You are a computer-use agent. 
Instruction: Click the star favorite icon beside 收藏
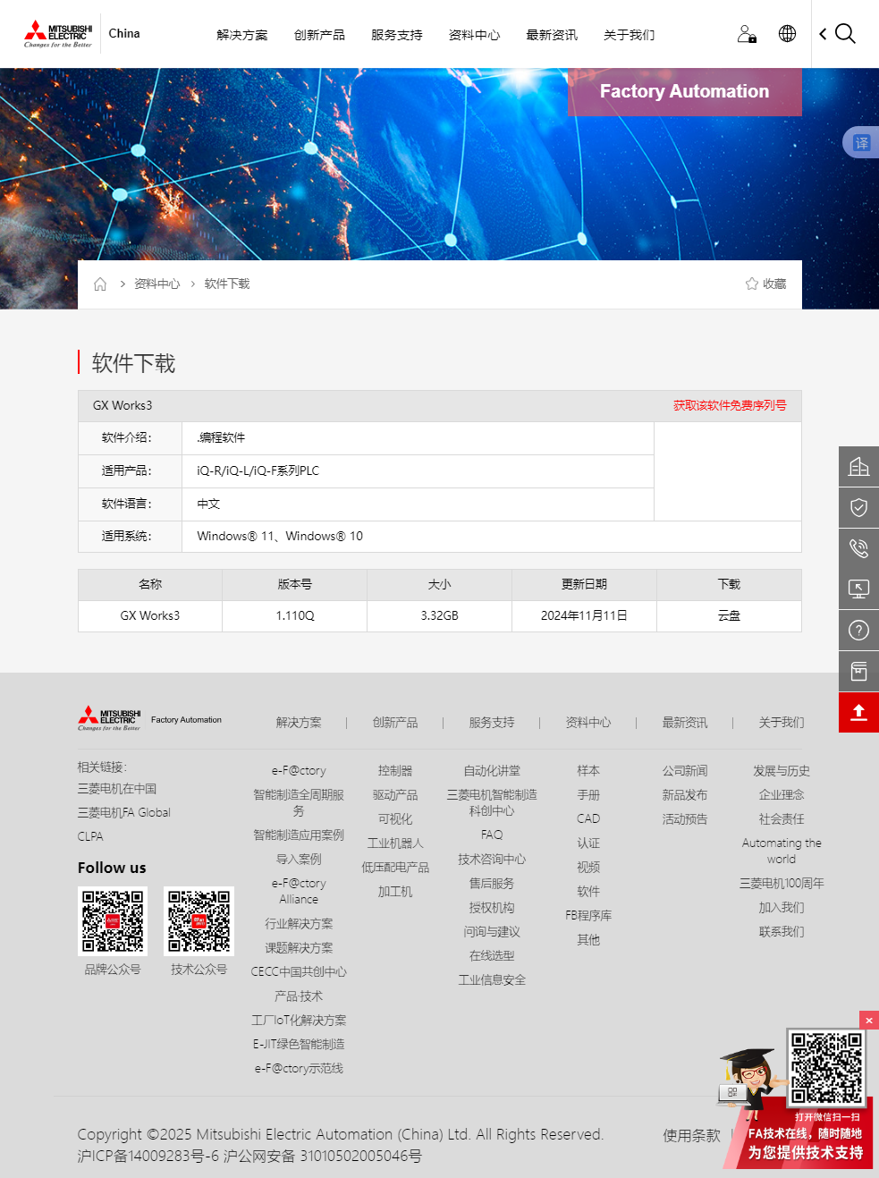752,284
